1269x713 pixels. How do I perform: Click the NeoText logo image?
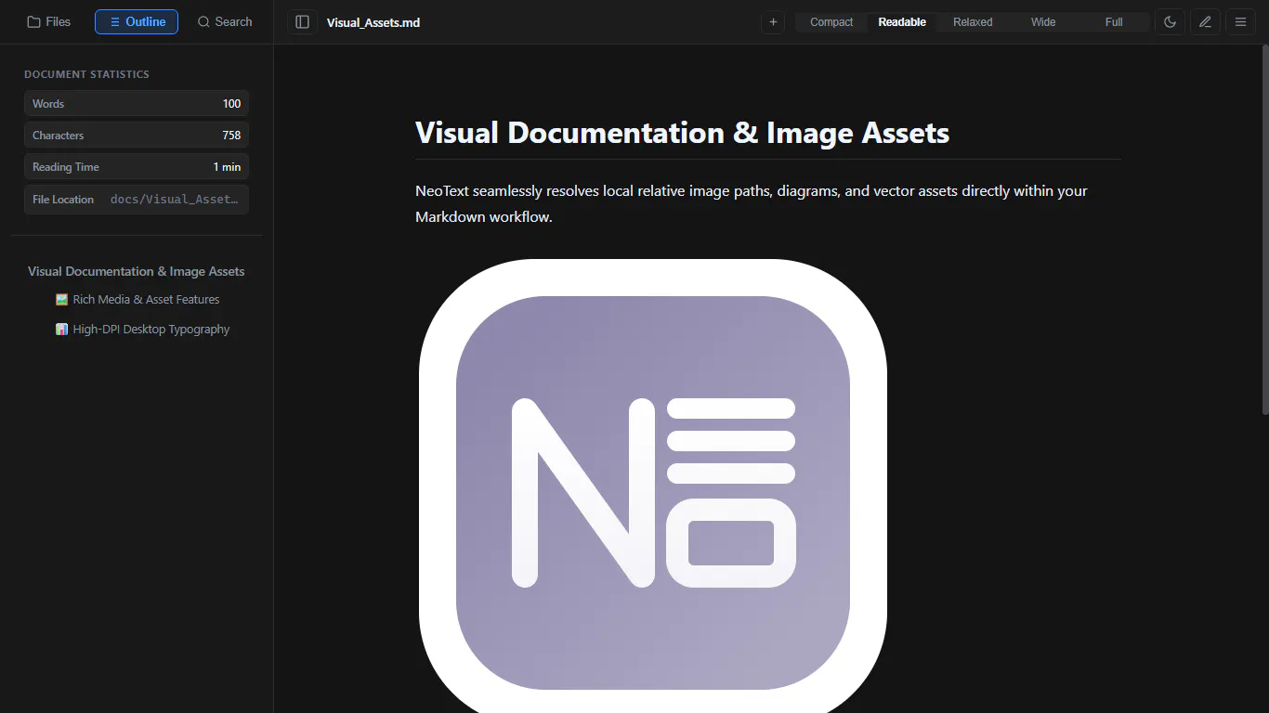pos(653,486)
